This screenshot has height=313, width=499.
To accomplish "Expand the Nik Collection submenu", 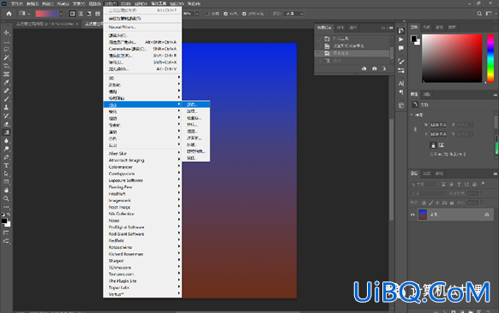I will (142, 214).
